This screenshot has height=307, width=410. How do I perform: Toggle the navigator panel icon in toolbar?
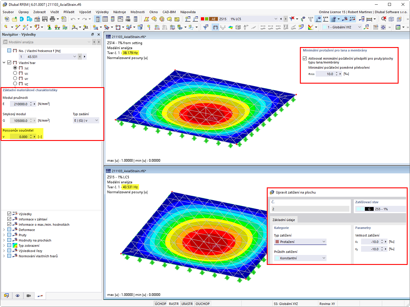(x=98, y=19)
